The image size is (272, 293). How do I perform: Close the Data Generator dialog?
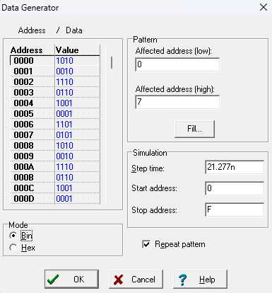[x=264, y=7]
